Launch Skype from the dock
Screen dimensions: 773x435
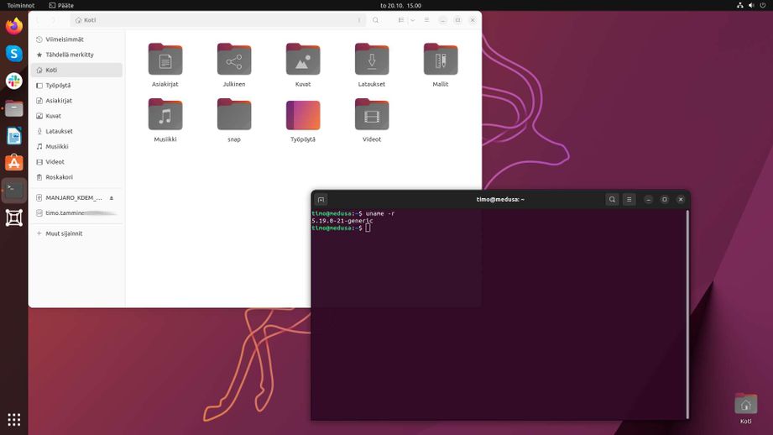[13, 53]
